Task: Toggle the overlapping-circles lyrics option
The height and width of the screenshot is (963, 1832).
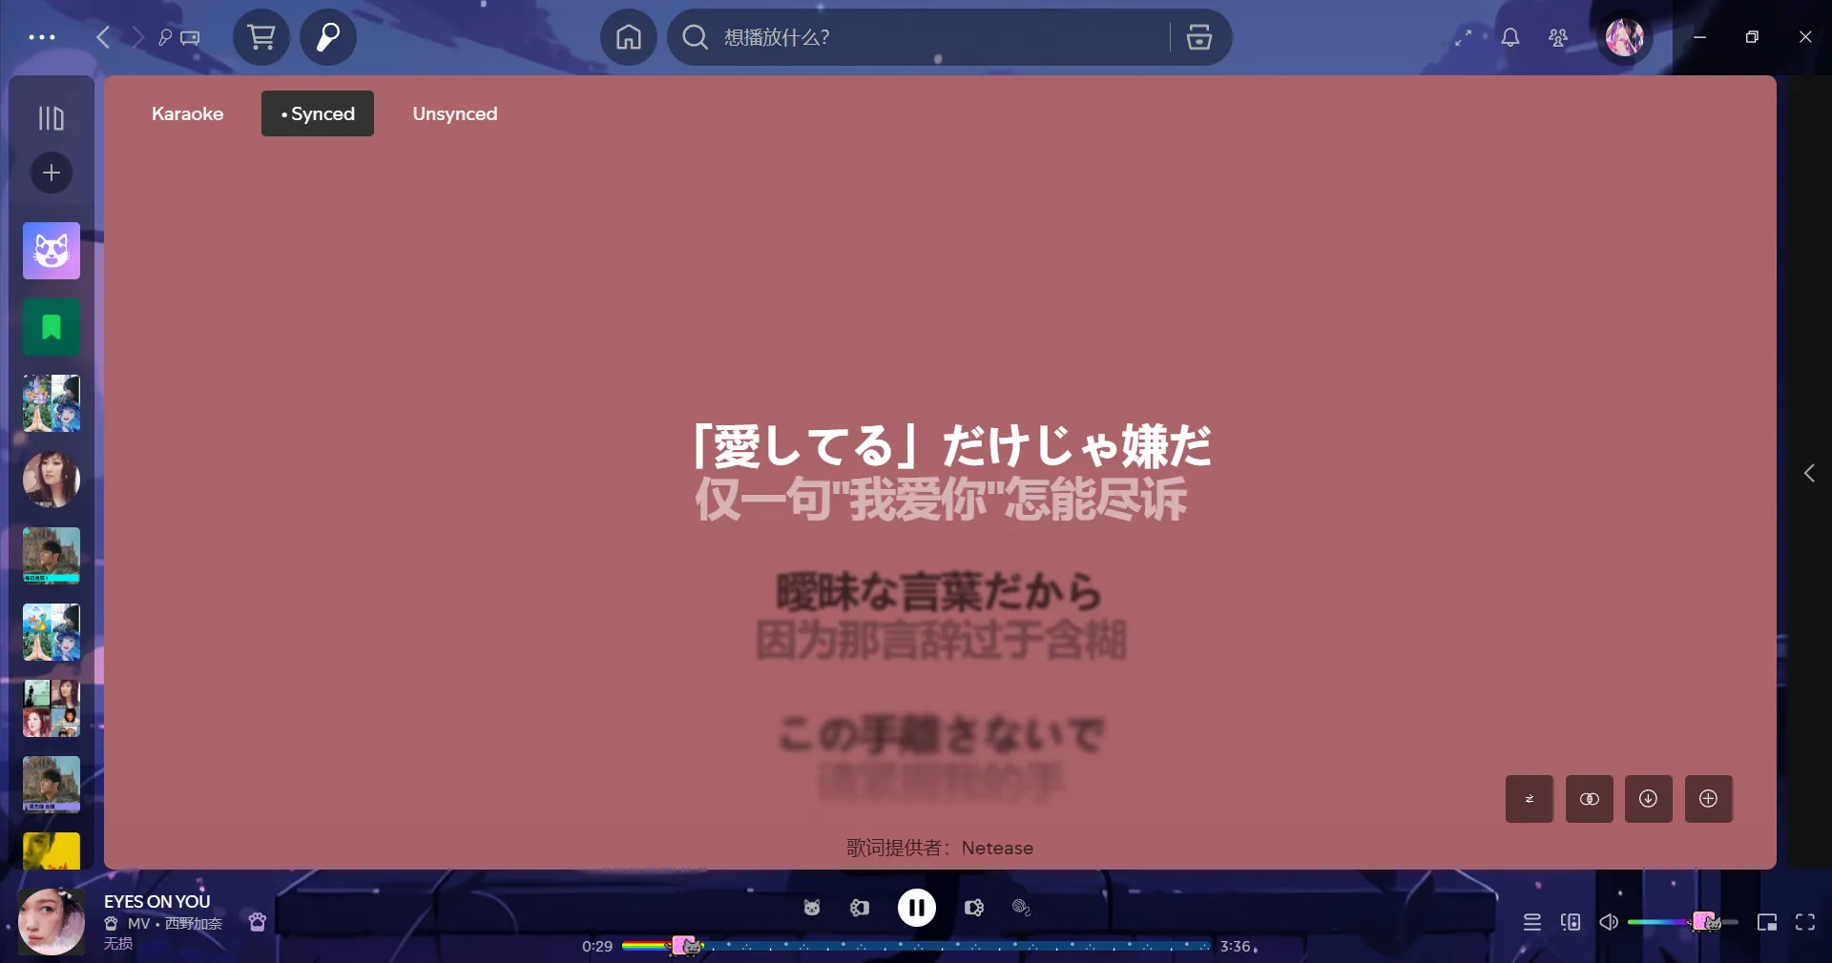Action: [x=1589, y=799]
